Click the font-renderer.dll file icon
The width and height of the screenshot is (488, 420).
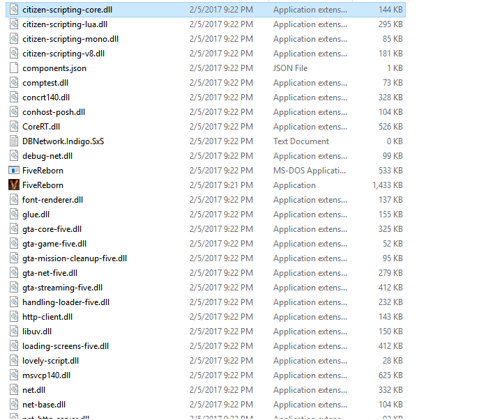[14, 200]
